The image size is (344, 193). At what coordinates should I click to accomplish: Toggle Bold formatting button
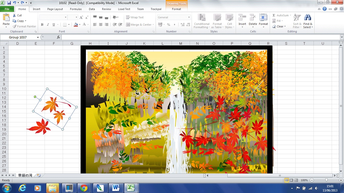(42, 25)
